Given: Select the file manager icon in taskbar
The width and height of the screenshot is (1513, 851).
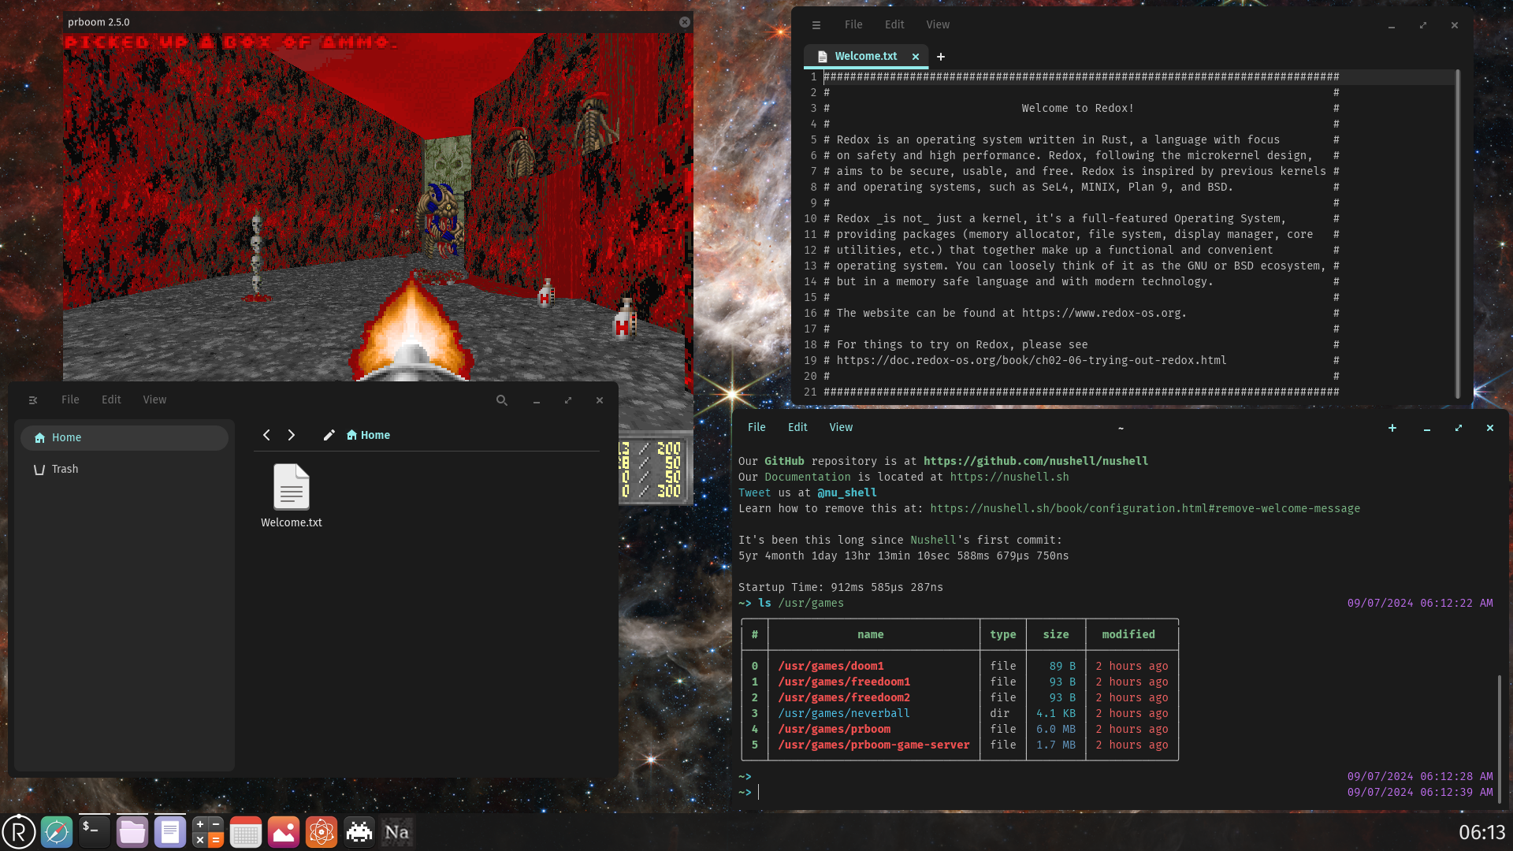Looking at the screenshot, I should coord(132,831).
